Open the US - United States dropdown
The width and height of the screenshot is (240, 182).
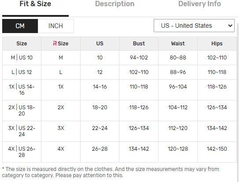tap(194, 26)
